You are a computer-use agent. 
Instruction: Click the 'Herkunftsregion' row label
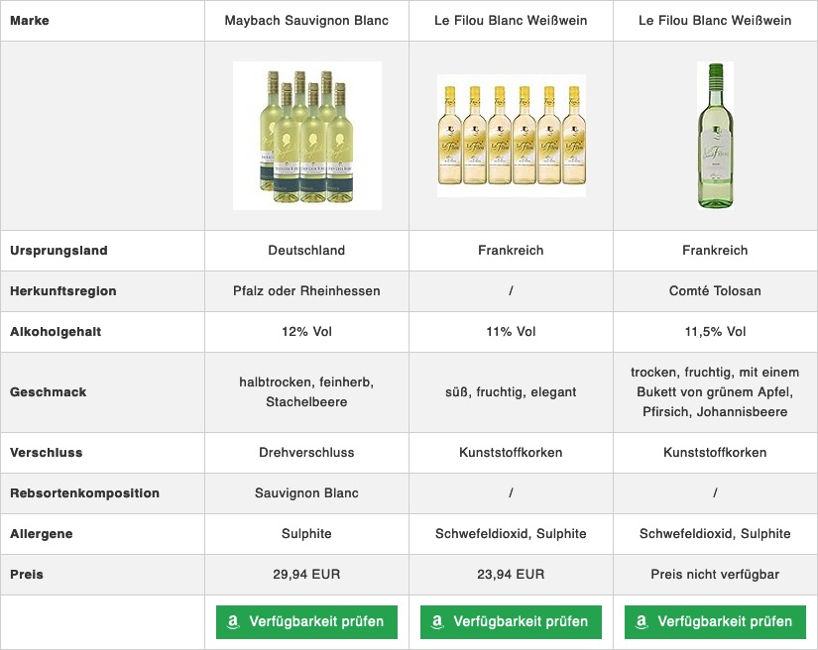(63, 291)
